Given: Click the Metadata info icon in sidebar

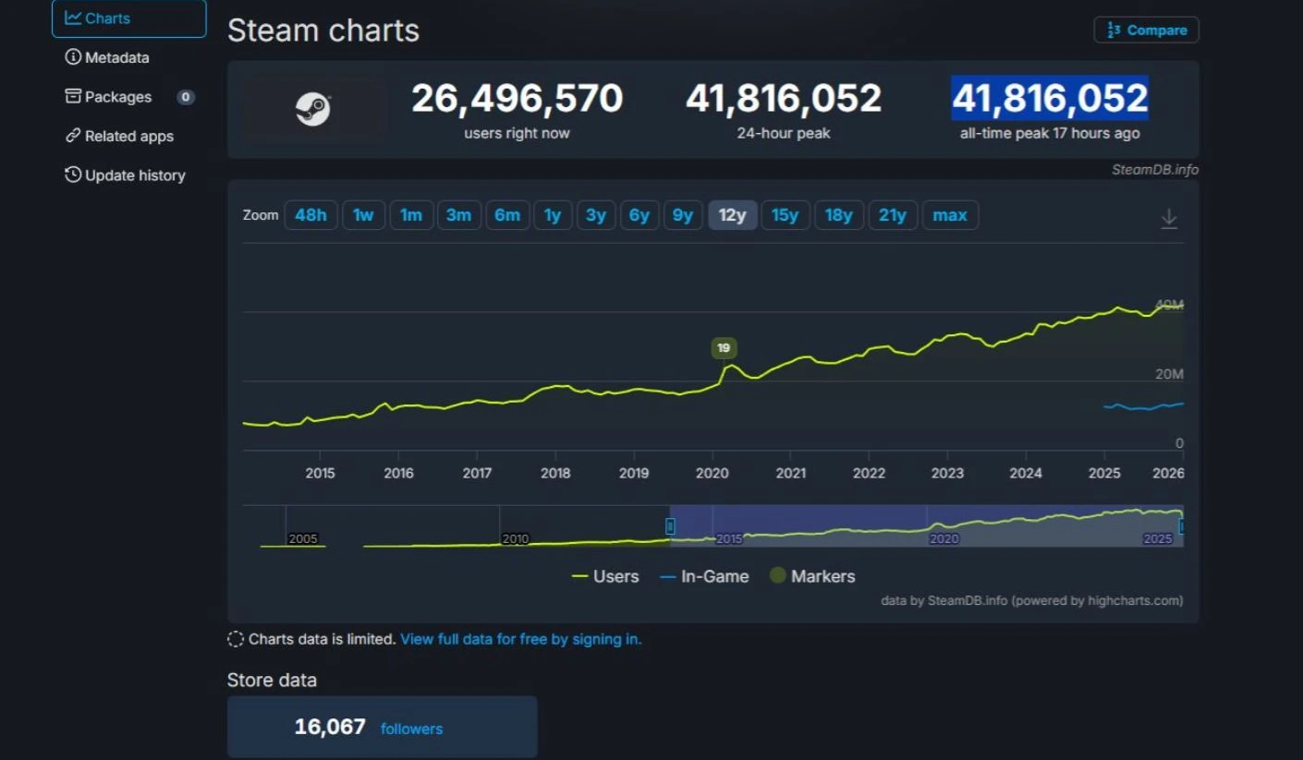Looking at the screenshot, I should click(x=73, y=57).
